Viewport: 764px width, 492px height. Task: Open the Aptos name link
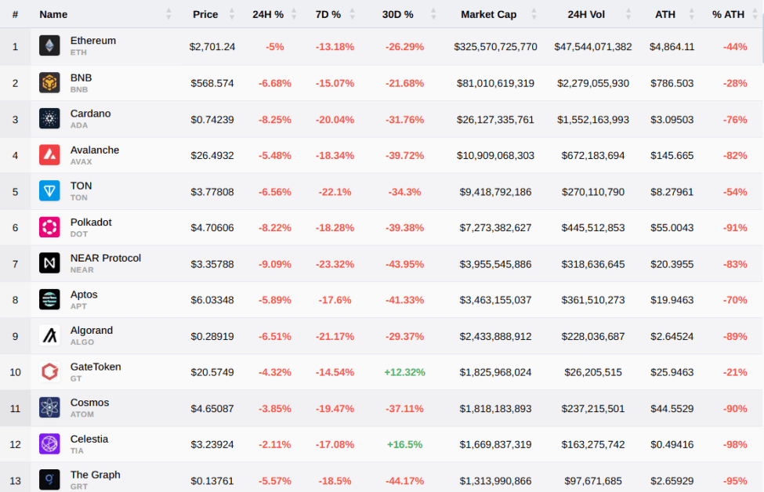click(x=84, y=295)
